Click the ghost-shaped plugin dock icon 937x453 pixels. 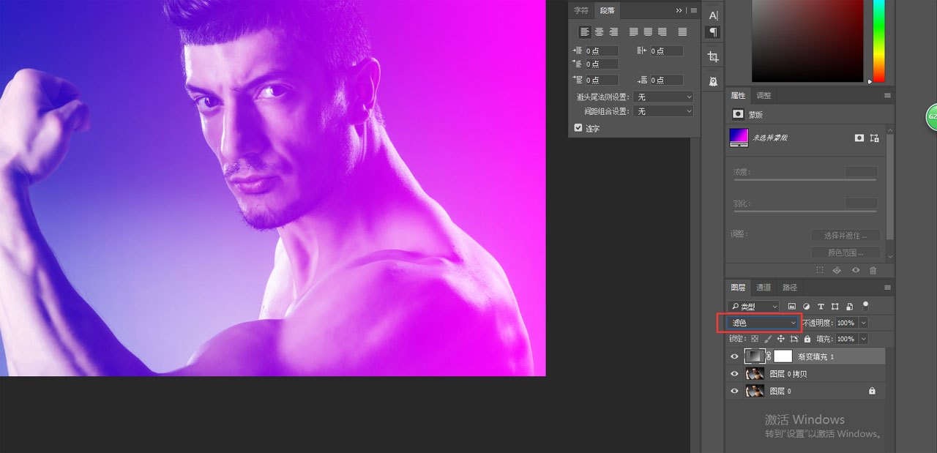pos(713,81)
